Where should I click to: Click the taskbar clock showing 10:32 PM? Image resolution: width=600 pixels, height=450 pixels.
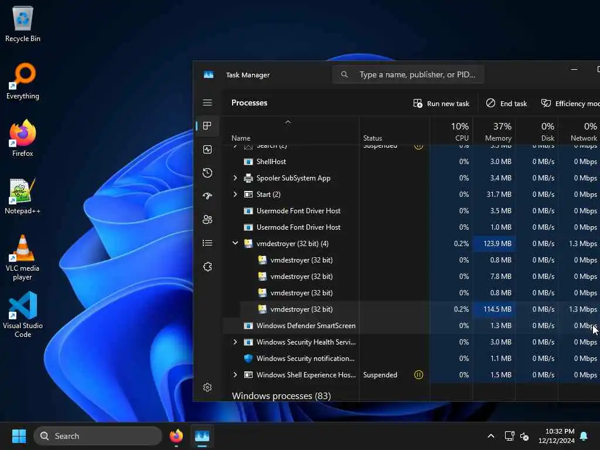point(557,436)
